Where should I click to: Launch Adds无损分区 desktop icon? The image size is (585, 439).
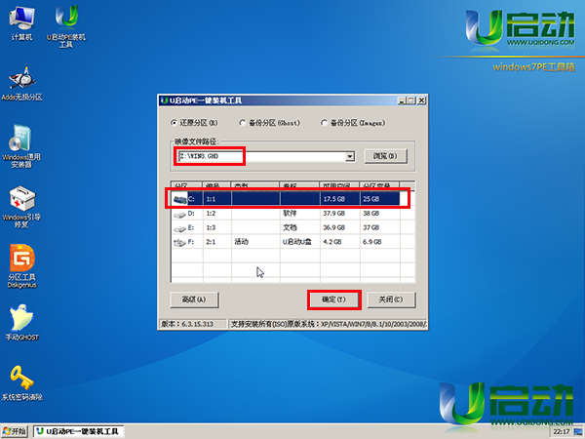point(21,84)
